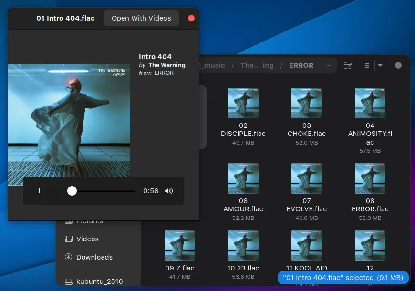Open Downloads in the sidebar
This screenshot has width=415, height=291.
(x=94, y=257)
